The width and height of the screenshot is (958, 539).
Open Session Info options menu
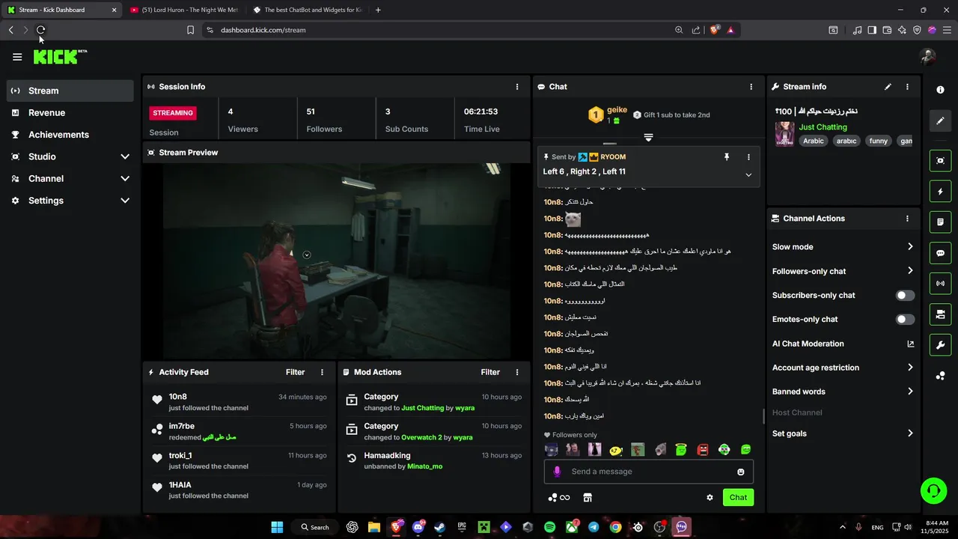pyautogui.click(x=517, y=87)
